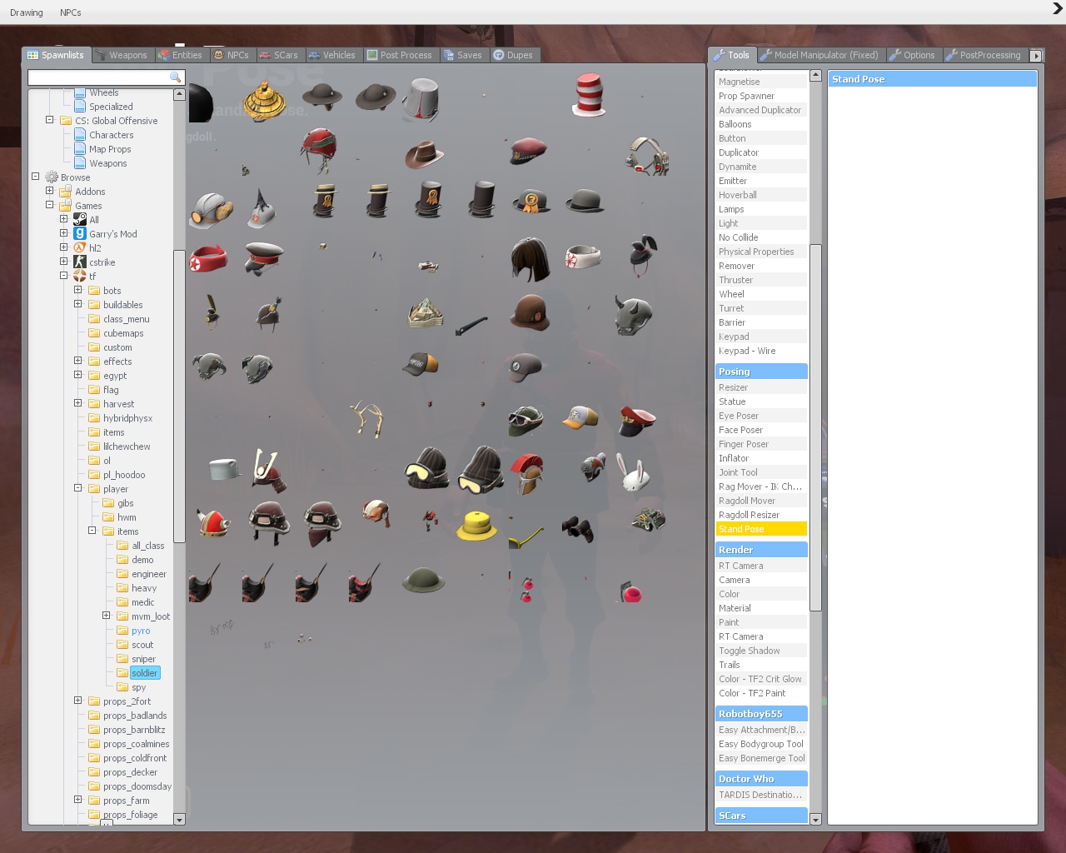Expand the Garry's Mod game node

coord(64,233)
